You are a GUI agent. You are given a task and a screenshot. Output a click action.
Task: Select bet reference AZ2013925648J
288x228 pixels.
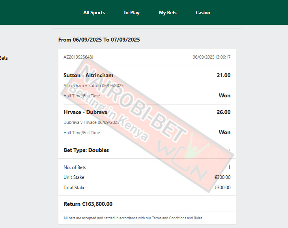pyautogui.click(x=79, y=57)
